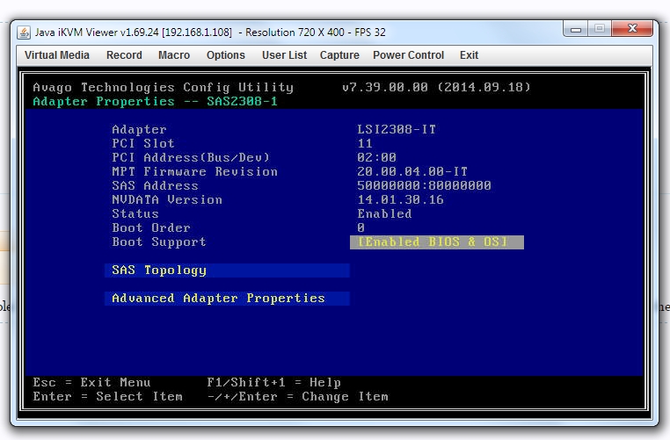Image resolution: width=670 pixels, height=440 pixels.
Task: Click the Java iKVM Viewer title bar icon
Action: 24,32
